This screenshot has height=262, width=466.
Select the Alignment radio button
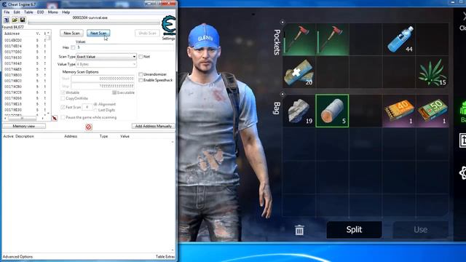click(x=95, y=104)
